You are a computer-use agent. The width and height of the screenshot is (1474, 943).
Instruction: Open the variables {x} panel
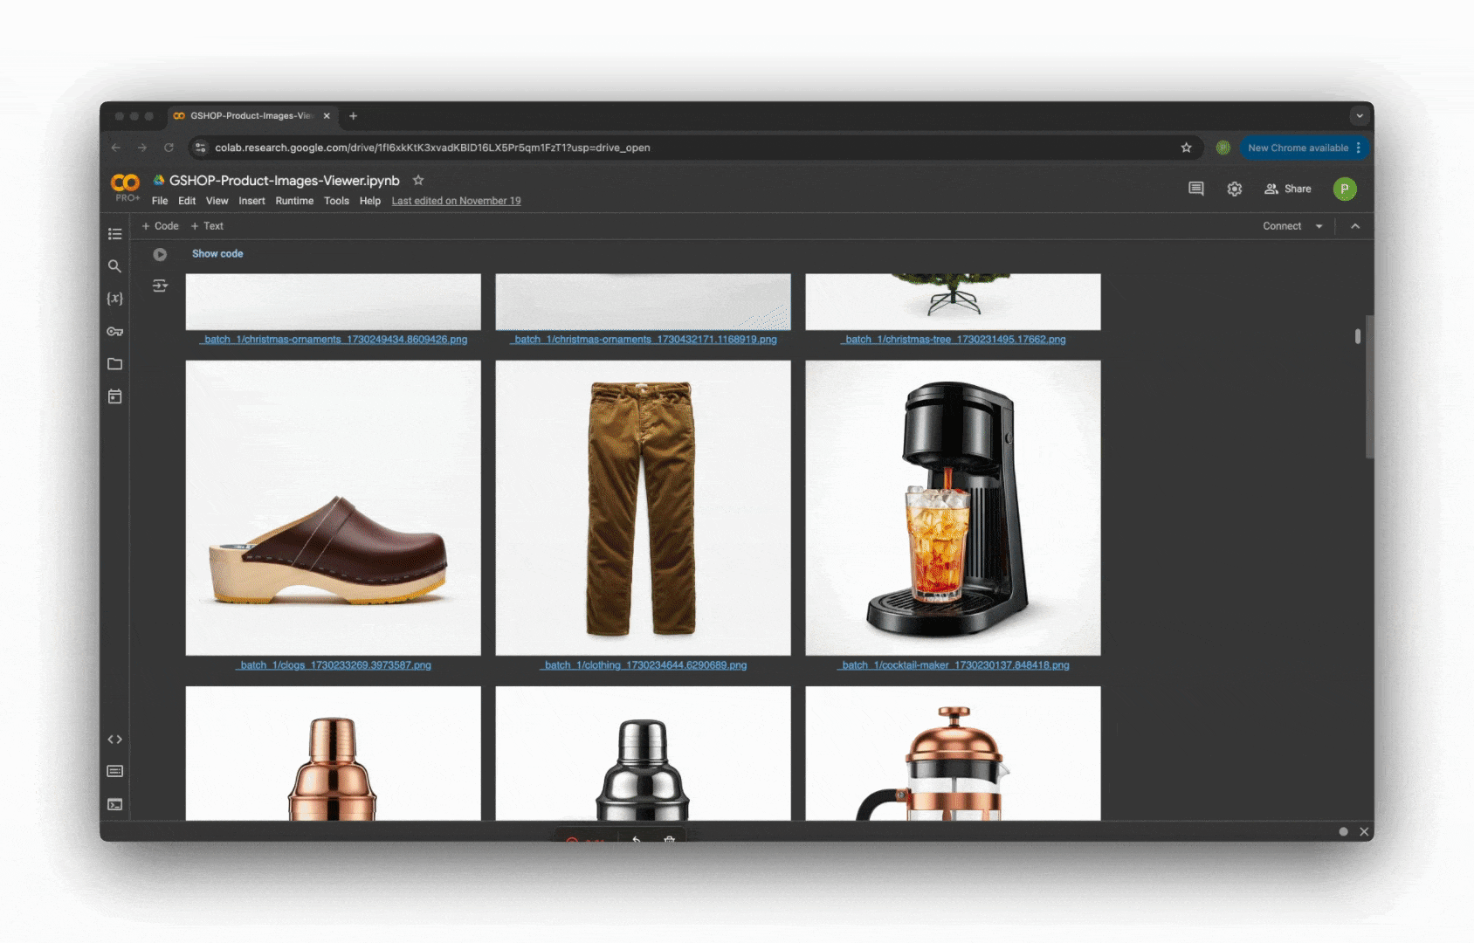coord(114,299)
